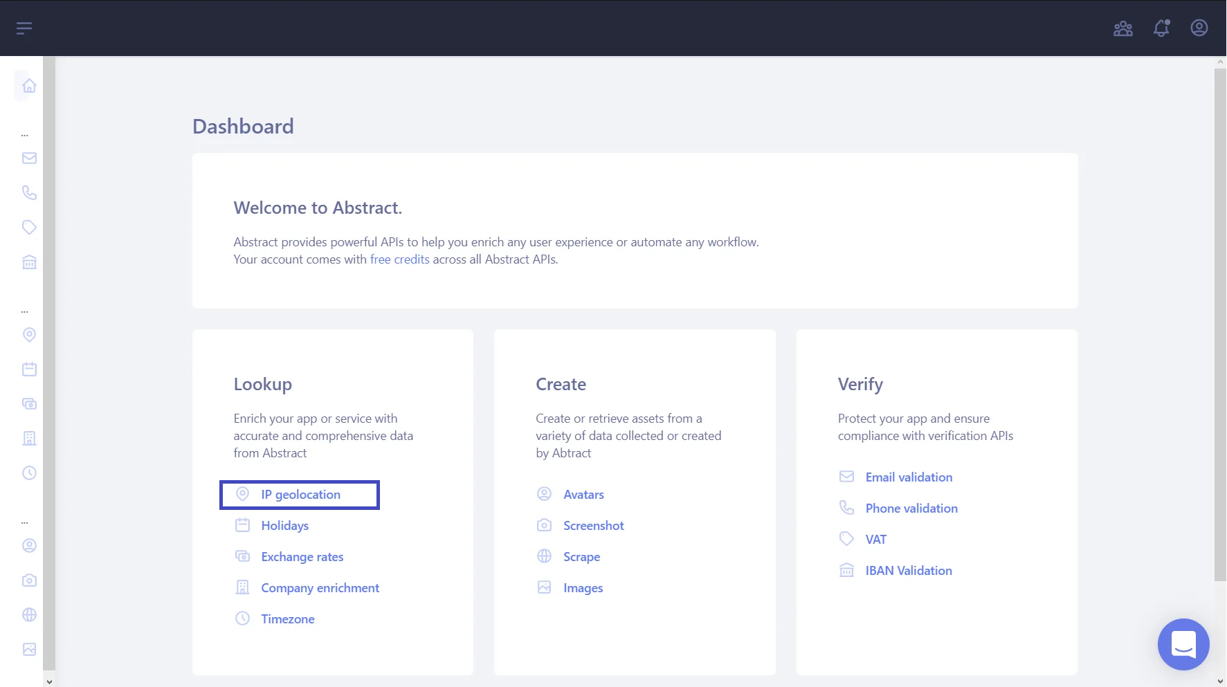1227x687 pixels.
Task: Open Screenshot link in Create card
Action: [594, 526]
